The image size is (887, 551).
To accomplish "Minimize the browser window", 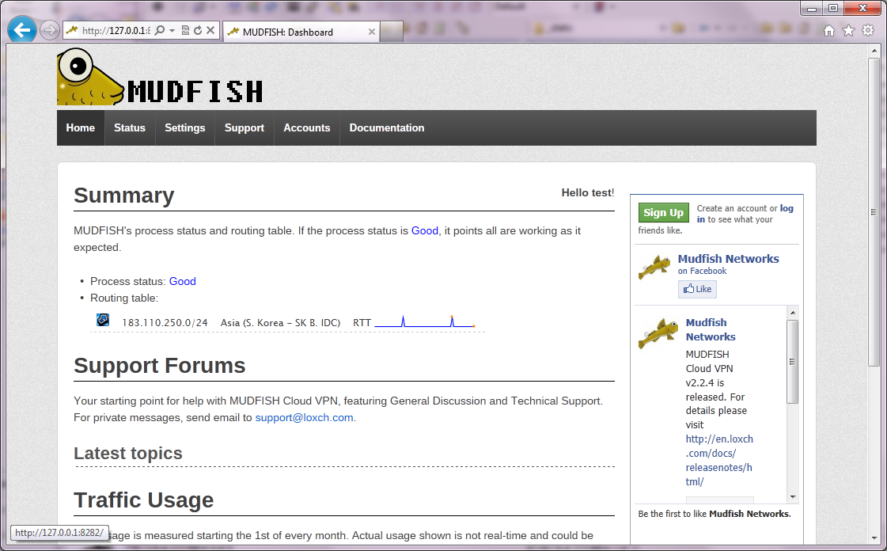I will [812, 9].
